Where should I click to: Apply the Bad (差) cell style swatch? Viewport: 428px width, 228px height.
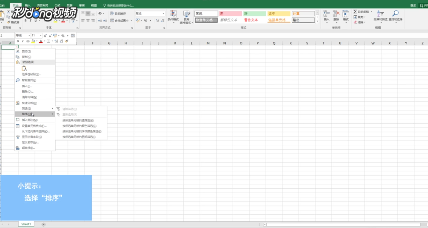(x=230, y=14)
